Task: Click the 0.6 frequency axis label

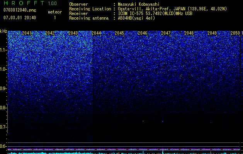Action: [x=3, y=146]
